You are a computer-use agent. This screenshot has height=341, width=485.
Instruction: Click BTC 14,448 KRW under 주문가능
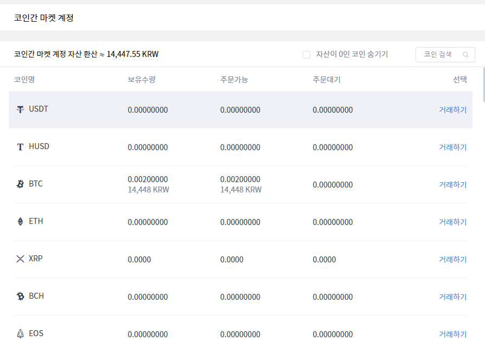pyautogui.click(x=241, y=190)
